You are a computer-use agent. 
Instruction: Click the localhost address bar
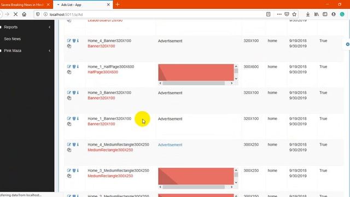point(154,14)
